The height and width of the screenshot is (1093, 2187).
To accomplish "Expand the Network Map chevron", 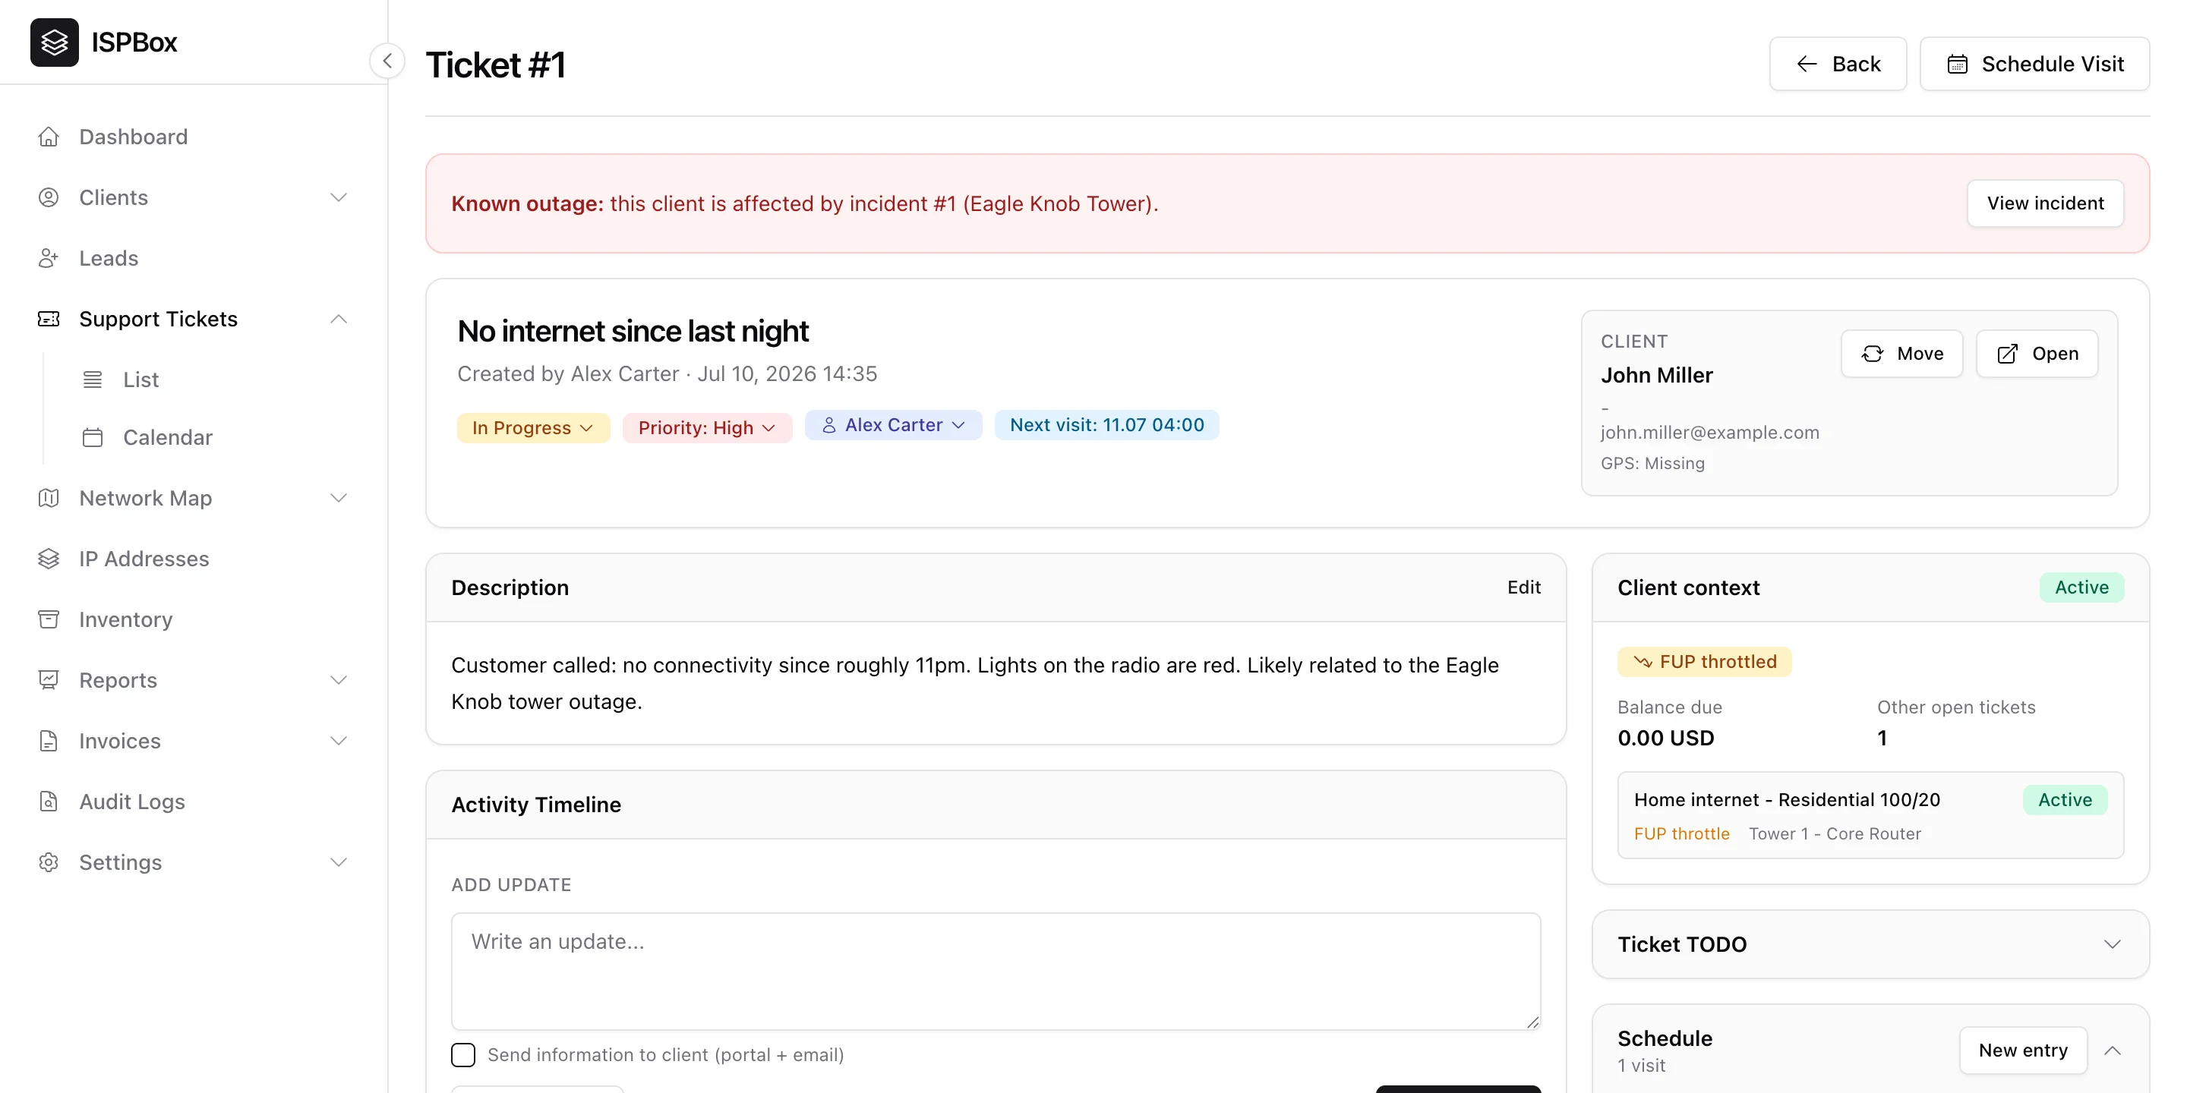I will pos(338,498).
